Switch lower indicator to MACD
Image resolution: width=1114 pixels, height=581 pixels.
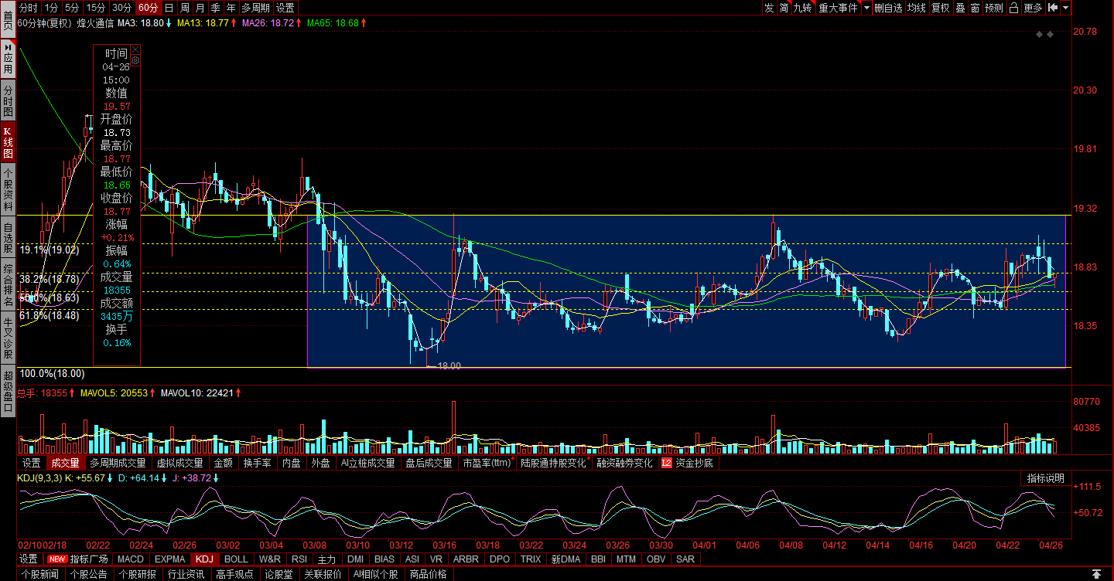click(x=131, y=559)
